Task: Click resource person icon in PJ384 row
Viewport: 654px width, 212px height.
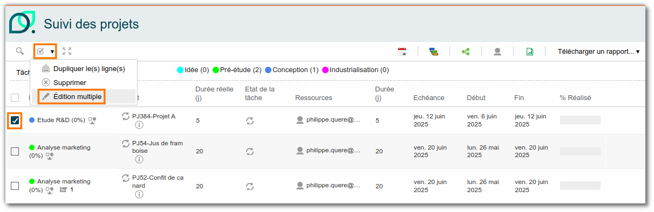Action: pos(300,120)
